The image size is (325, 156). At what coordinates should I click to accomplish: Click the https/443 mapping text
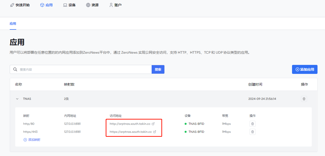(x=30, y=132)
